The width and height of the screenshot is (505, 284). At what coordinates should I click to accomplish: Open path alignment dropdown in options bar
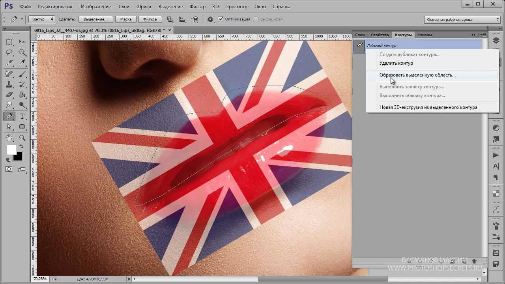pyautogui.click(x=182, y=19)
